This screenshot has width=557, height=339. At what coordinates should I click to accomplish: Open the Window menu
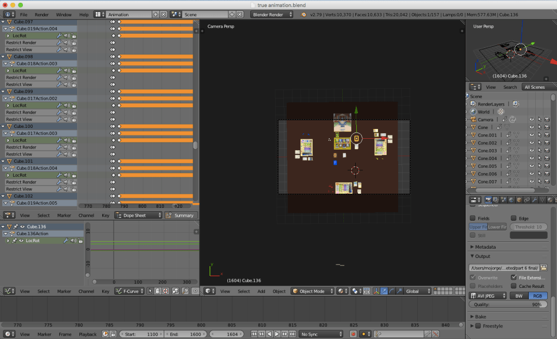(64, 15)
